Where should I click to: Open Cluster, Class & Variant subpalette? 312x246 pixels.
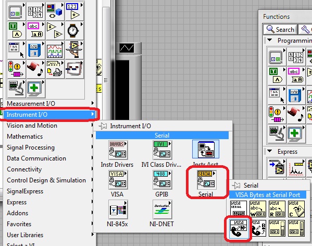55,11
